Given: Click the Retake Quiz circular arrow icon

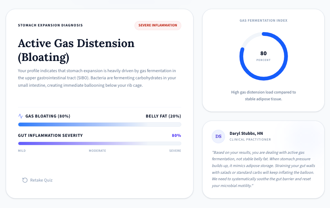Looking at the screenshot, I should [25, 180].
